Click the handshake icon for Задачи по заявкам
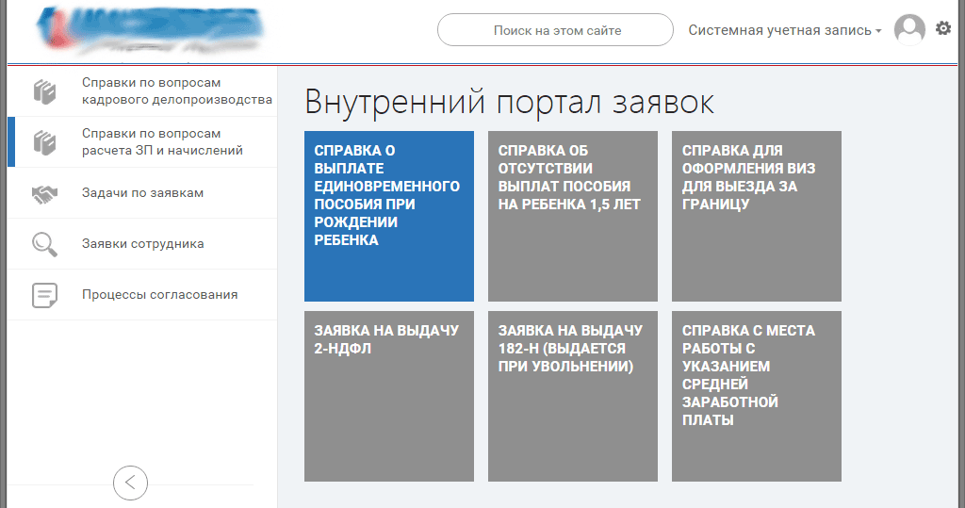 [44, 193]
